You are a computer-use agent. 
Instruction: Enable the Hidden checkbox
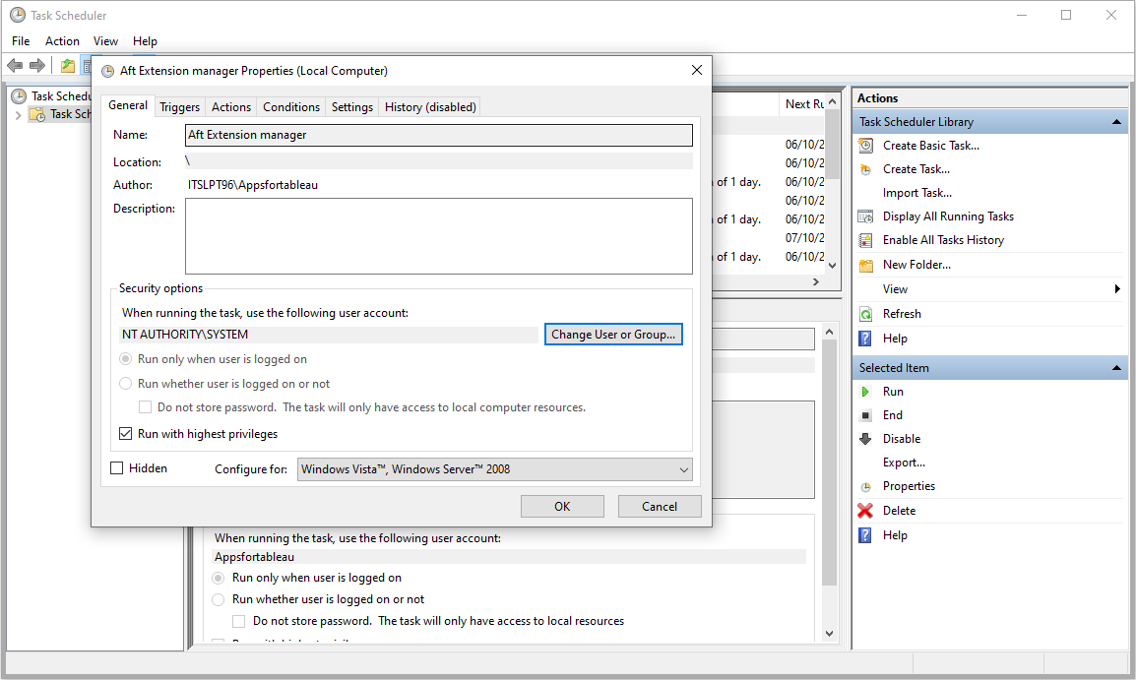click(x=117, y=468)
